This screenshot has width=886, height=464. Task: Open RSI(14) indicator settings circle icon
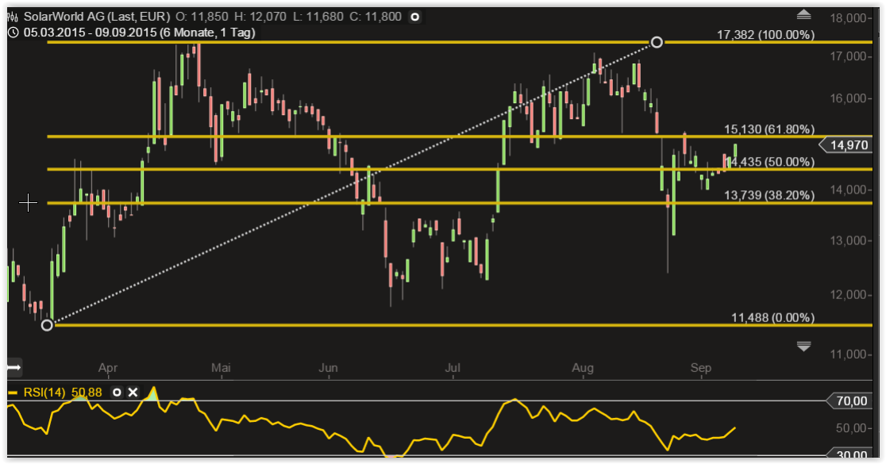click(x=117, y=393)
